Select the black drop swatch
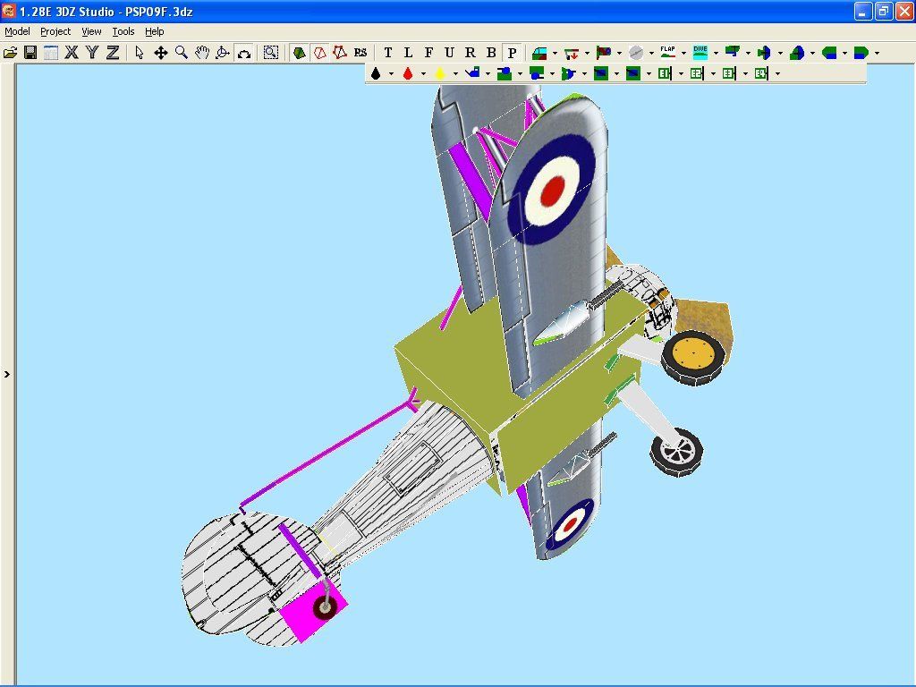The height and width of the screenshot is (687, 916). pos(376,73)
